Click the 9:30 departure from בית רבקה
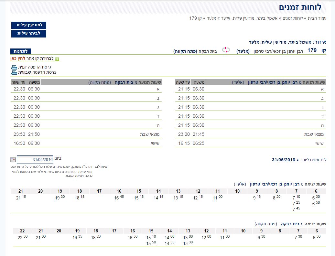The height and width of the screenshot is (256, 335). (x=262, y=237)
